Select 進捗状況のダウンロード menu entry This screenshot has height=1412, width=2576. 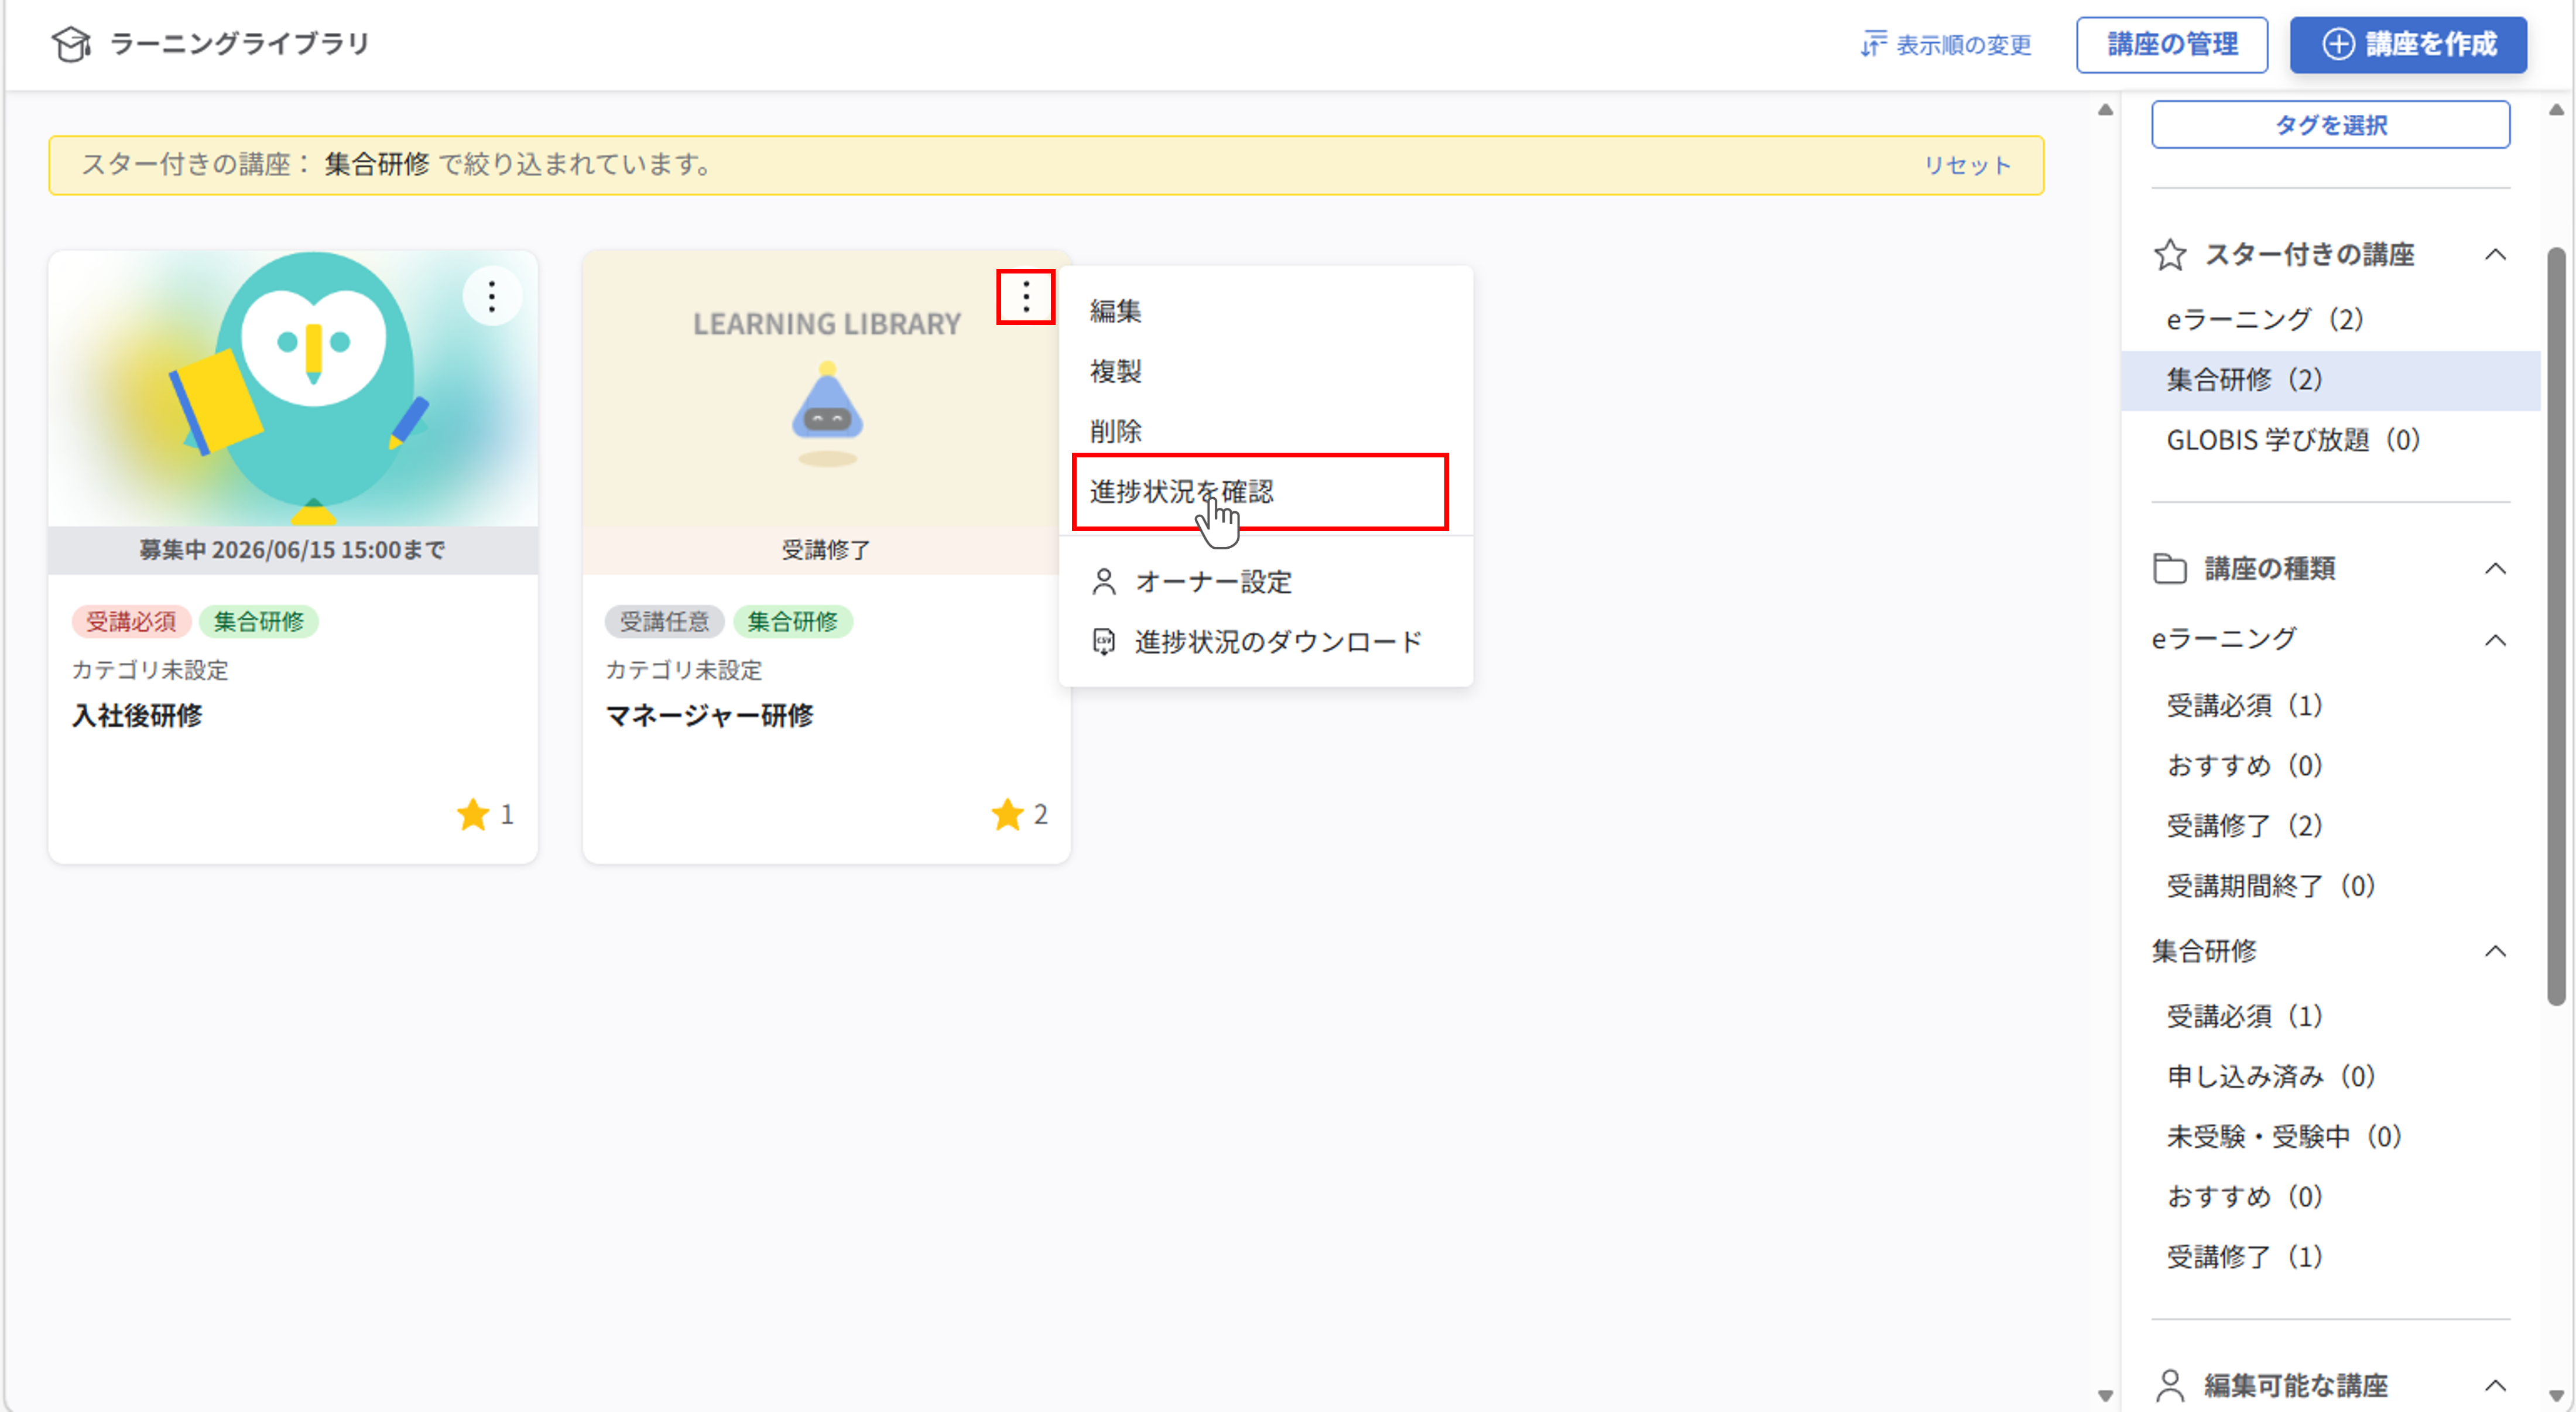(1265, 642)
